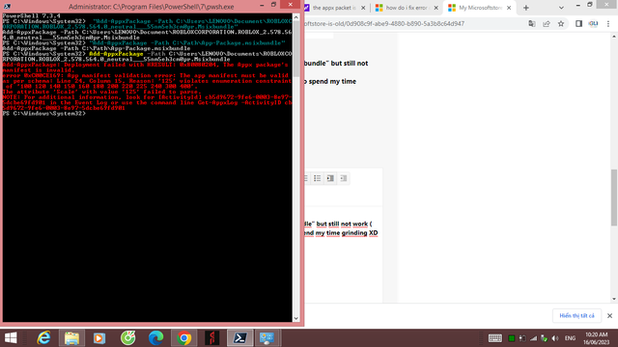This screenshot has height=347, width=618.
Task: Click the Chrome address bar URL
Action: tap(384, 23)
